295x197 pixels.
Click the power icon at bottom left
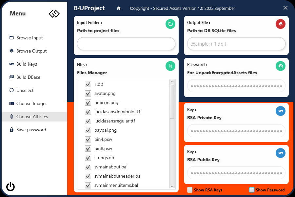click(x=10, y=187)
